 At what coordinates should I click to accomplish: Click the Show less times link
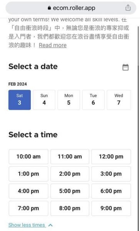click(x=27, y=225)
